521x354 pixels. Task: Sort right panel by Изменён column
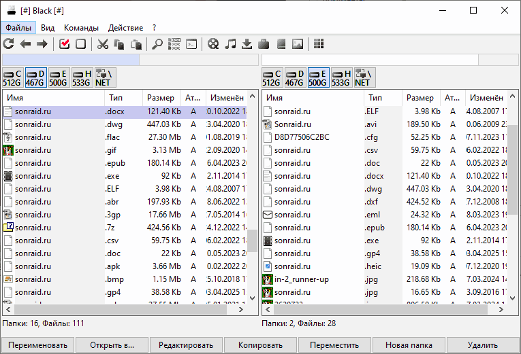pyautogui.click(x=486, y=98)
